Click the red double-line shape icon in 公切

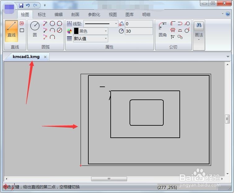[173, 30]
